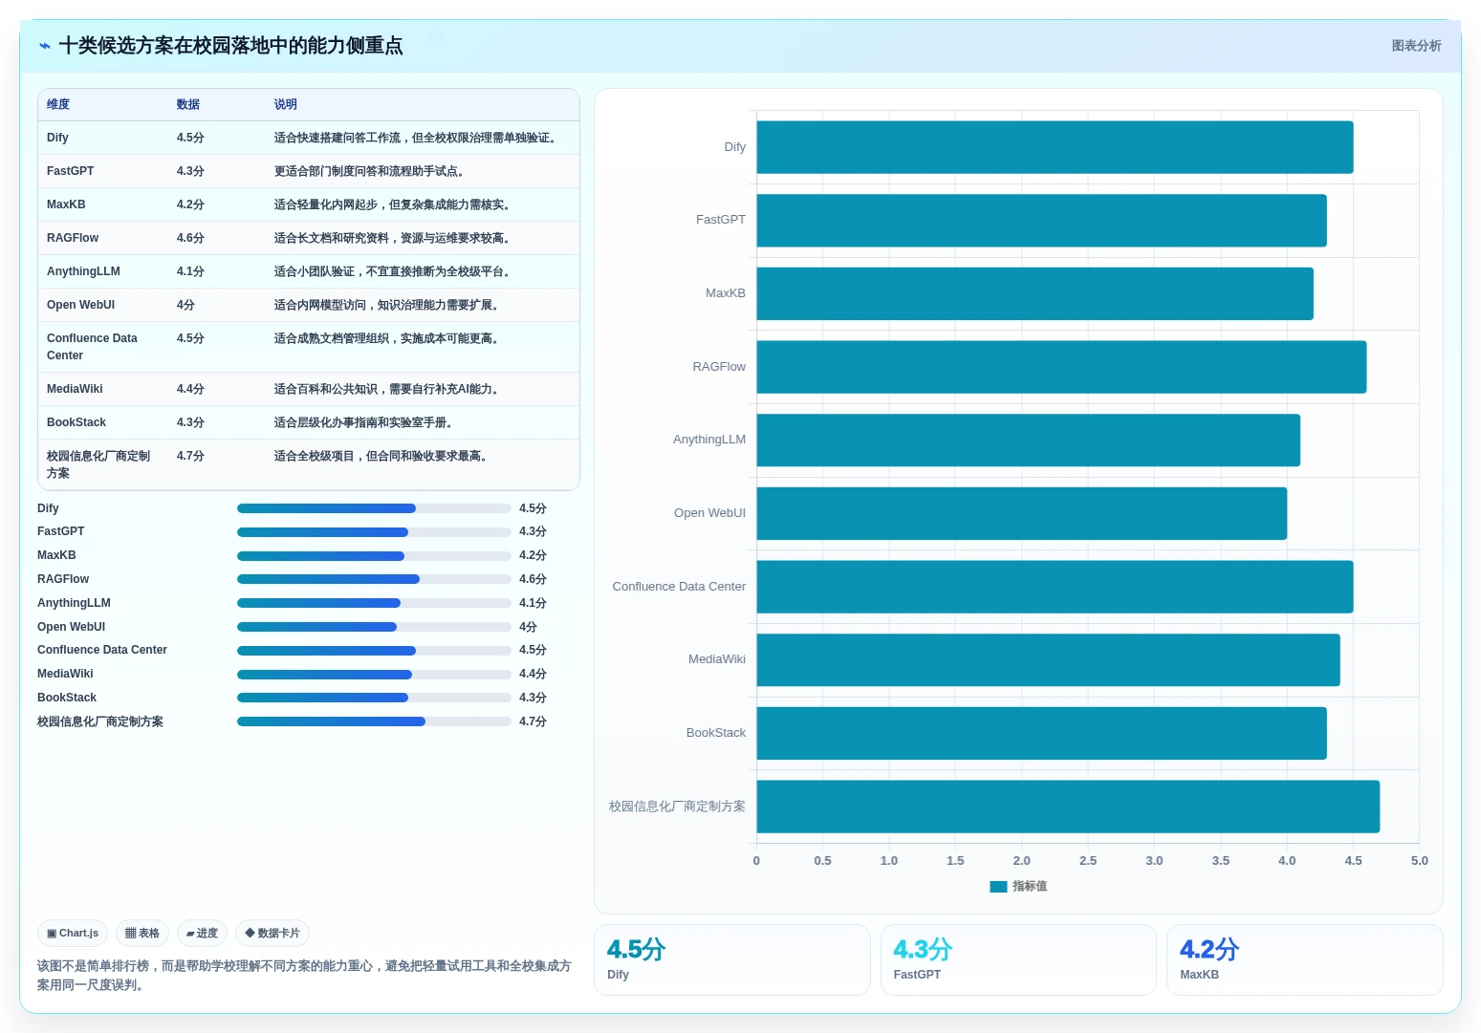
Task: Click the title 十类候选方案在校园落地中的能力侧重点
Action: (230, 46)
